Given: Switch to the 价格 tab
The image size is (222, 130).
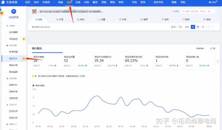Looking at the screenshot, I should [60, 19].
